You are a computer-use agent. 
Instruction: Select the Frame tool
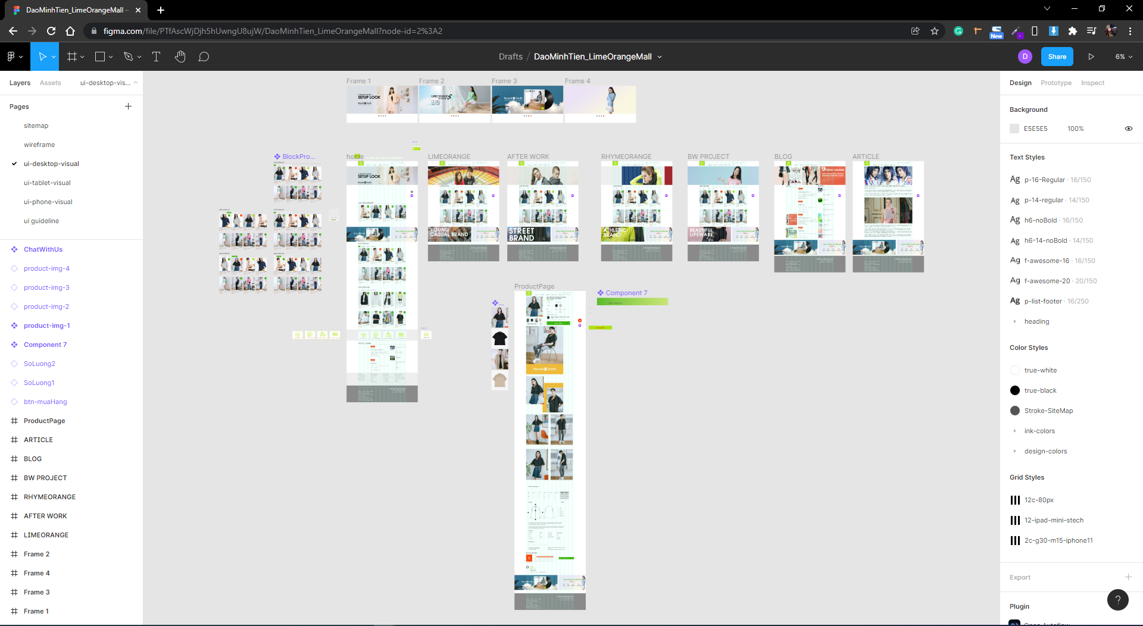(72, 57)
